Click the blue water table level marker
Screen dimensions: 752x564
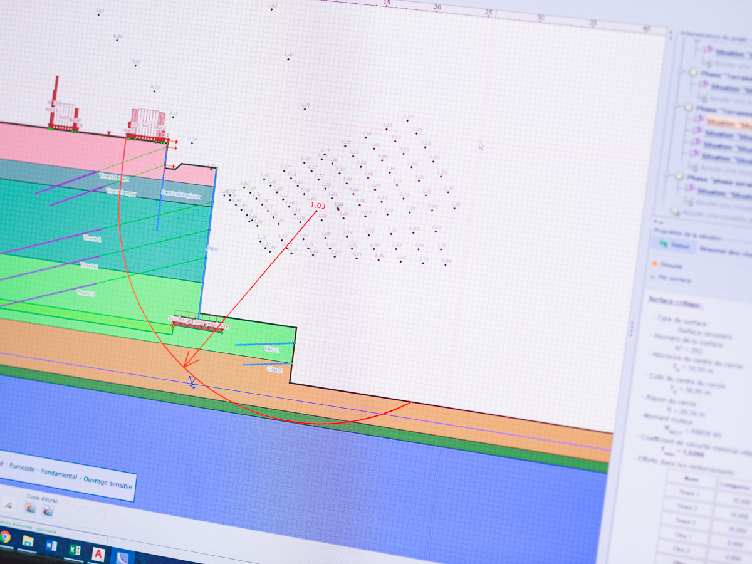click(x=192, y=382)
